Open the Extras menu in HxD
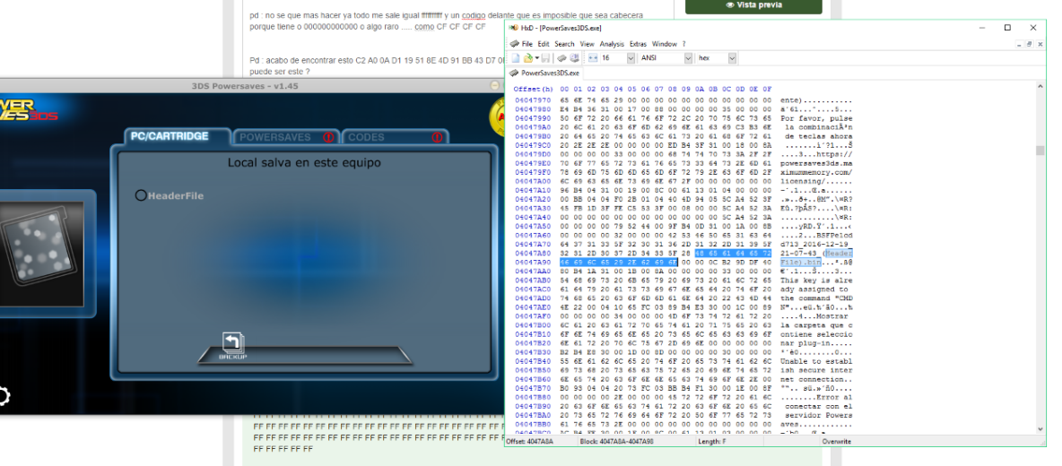Screen dimensions: 1062x466 (x=638, y=44)
